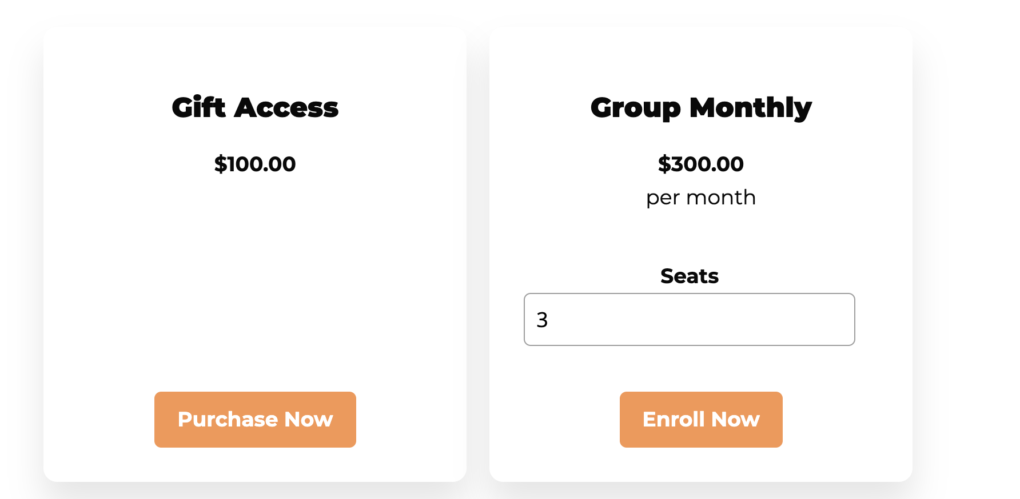Click the empty area below the $100.00 price

tap(255, 274)
